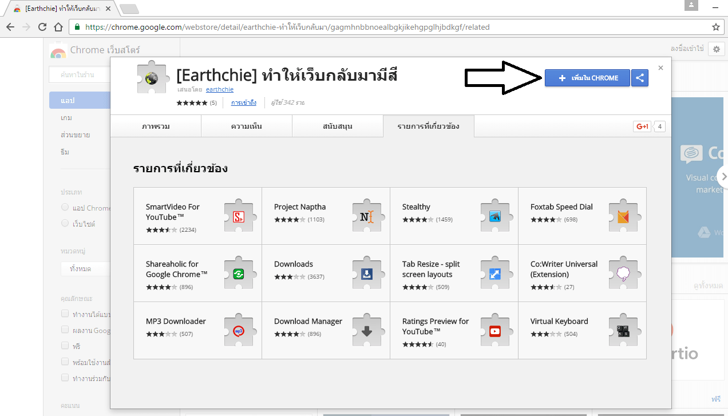Click the next slide chevron on banner

[x=723, y=177]
